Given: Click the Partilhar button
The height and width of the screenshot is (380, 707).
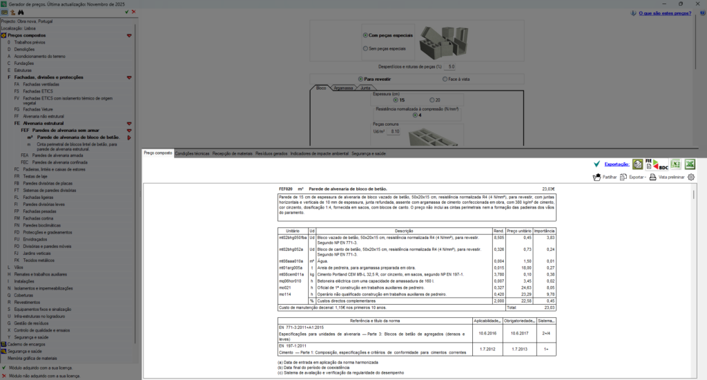Looking at the screenshot, I should point(605,178).
